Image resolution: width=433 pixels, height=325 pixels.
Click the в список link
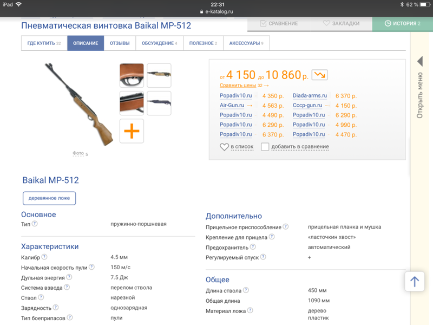point(242,146)
